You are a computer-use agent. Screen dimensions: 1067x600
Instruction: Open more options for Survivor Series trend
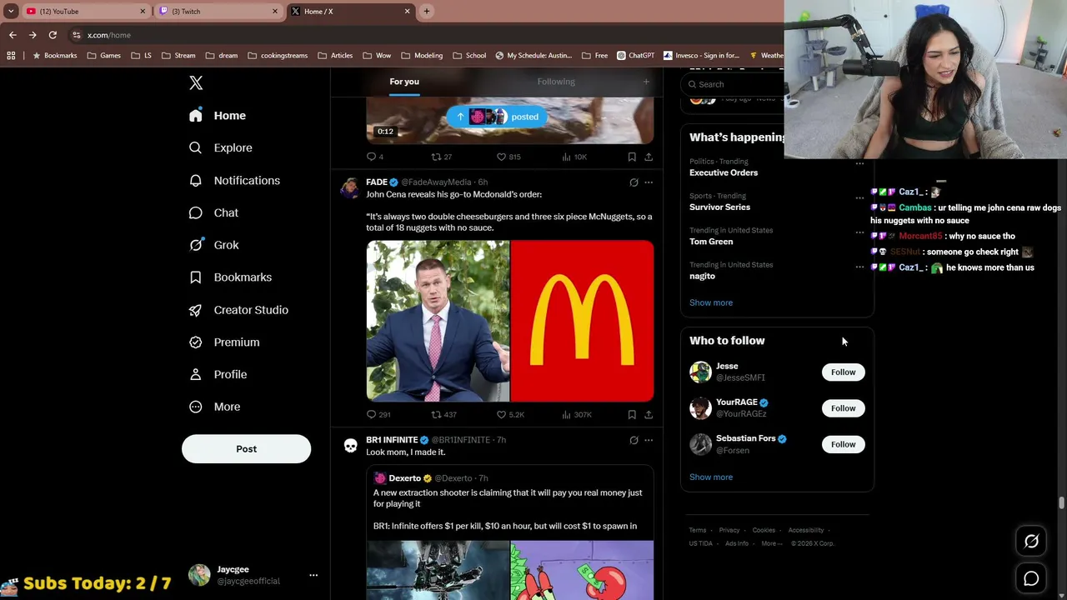pyautogui.click(x=859, y=198)
